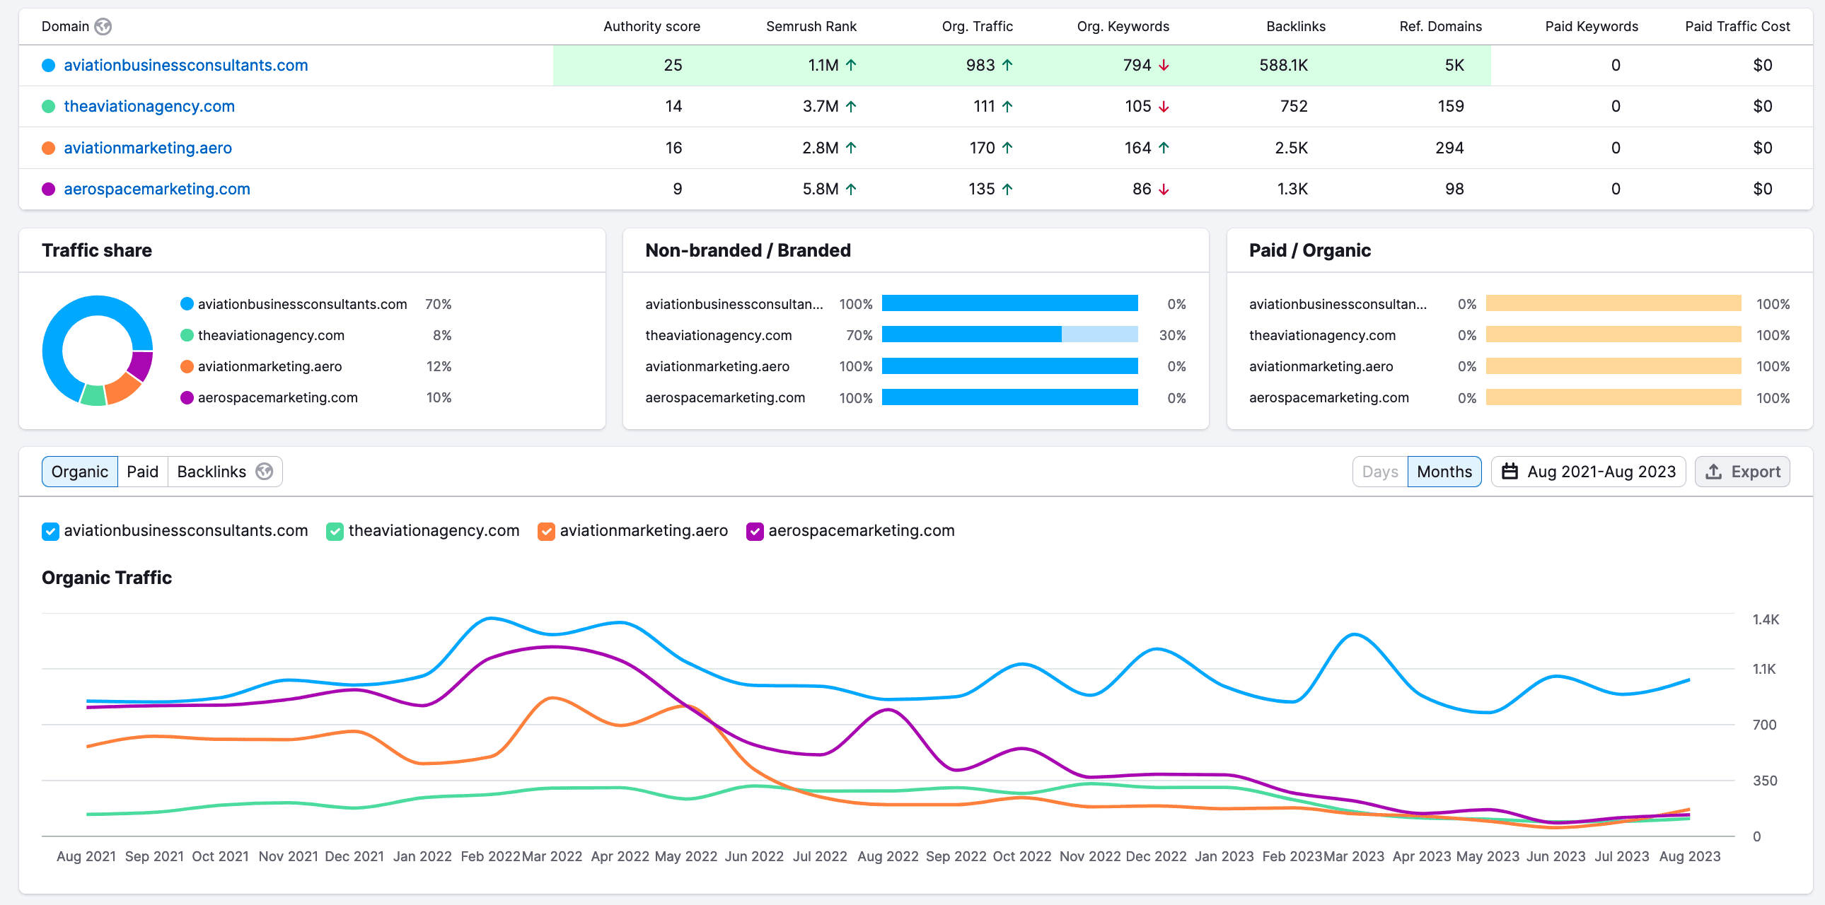Select Months granularity
1825x905 pixels.
point(1444,472)
